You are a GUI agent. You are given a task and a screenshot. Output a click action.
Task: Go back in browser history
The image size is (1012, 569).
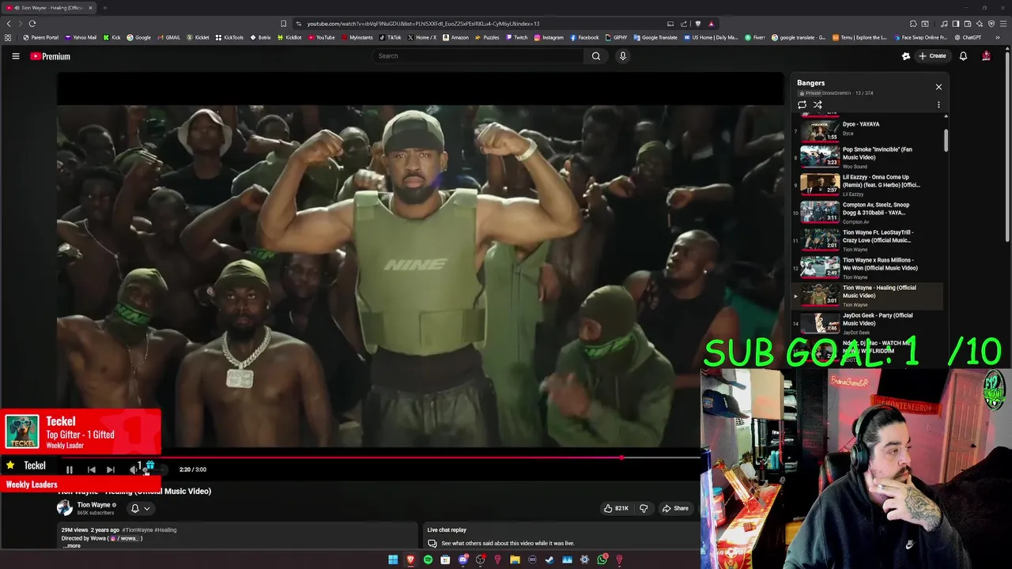point(9,24)
